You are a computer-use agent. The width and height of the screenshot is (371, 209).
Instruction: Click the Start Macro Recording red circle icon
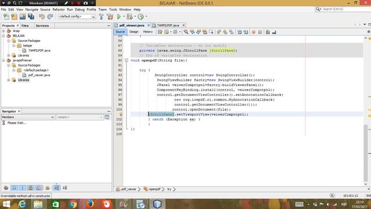(x=254, y=32)
